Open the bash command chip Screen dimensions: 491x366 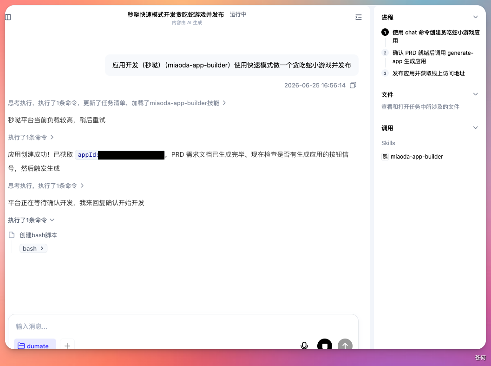coord(33,248)
